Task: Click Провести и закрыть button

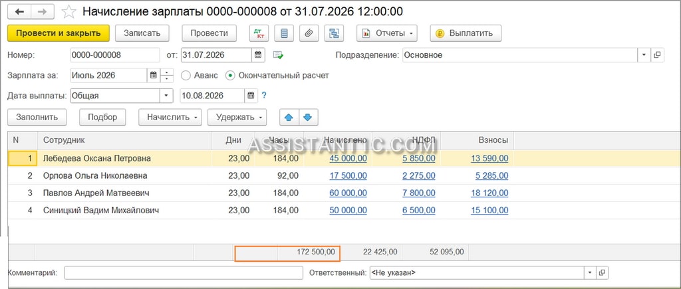Action: (x=59, y=33)
